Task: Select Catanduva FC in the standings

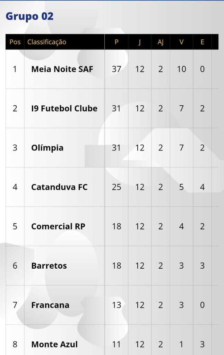Action: coord(59,187)
